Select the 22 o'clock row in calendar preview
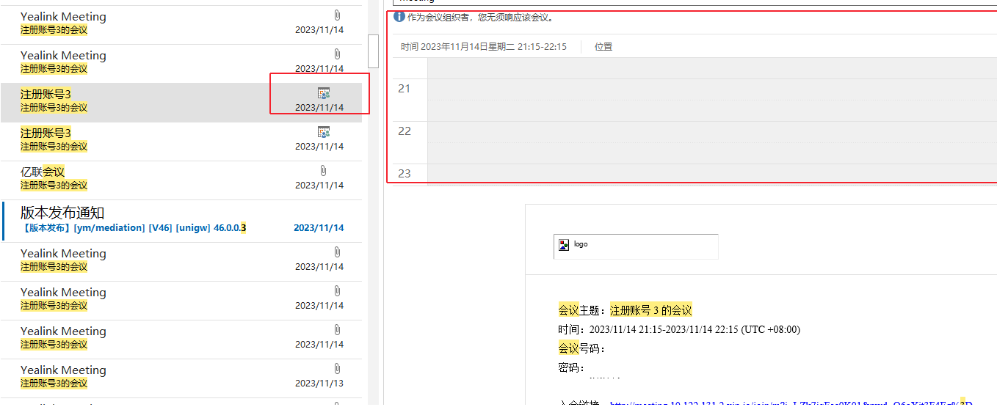The height and width of the screenshot is (407, 997). (x=695, y=142)
